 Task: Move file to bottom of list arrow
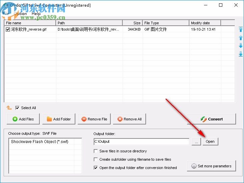pos(241,54)
